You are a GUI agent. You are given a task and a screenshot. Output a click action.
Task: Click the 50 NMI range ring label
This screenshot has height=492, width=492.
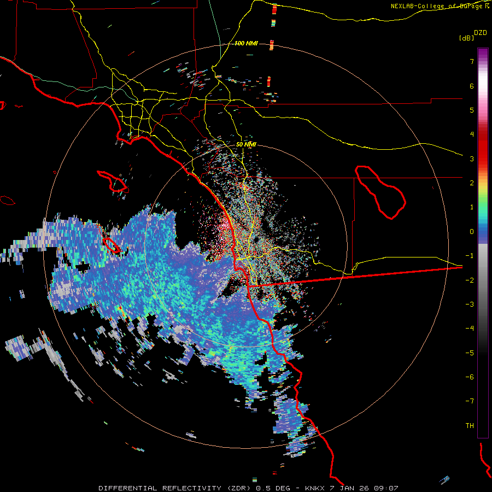click(246, 144)
